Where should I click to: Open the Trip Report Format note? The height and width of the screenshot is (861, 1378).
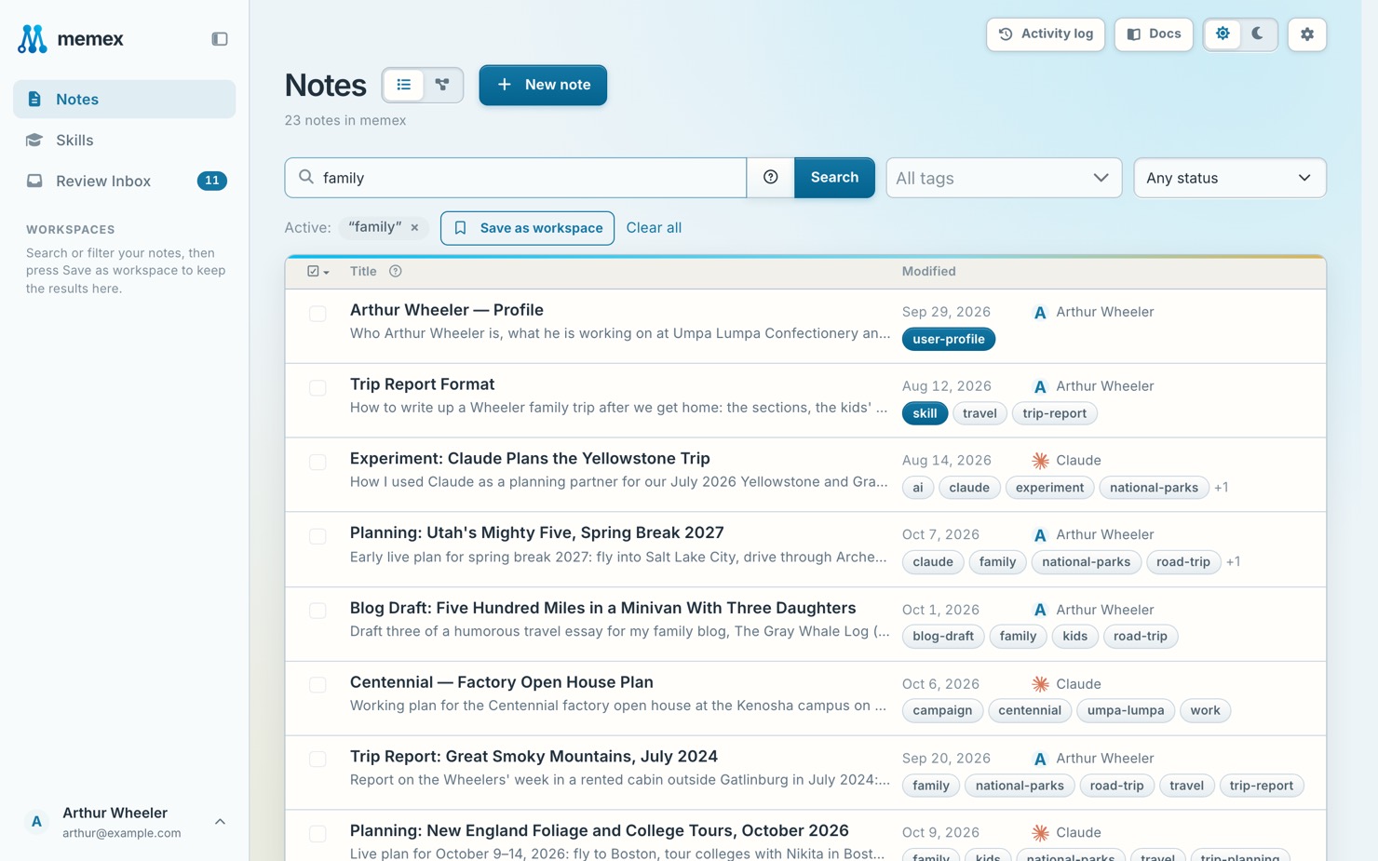422,384
